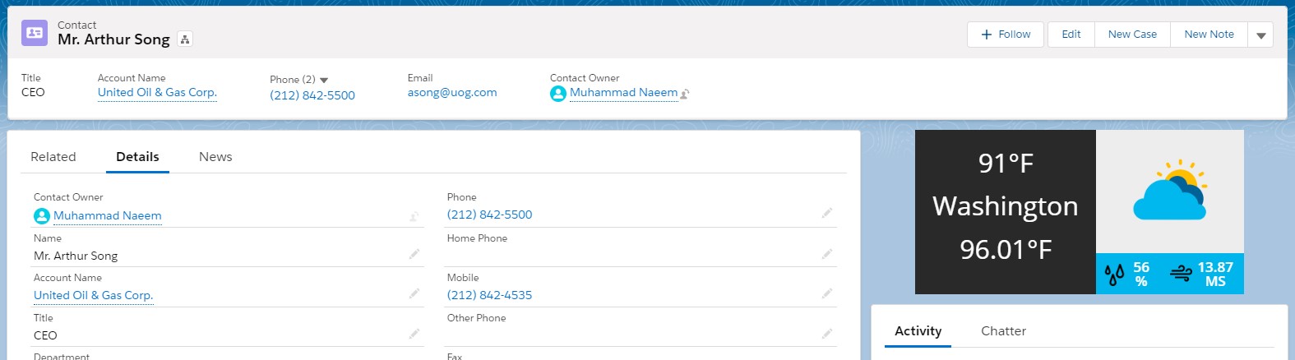Switch to the Chatter tab
The image size is (1295, 360).
point(1003,331)
